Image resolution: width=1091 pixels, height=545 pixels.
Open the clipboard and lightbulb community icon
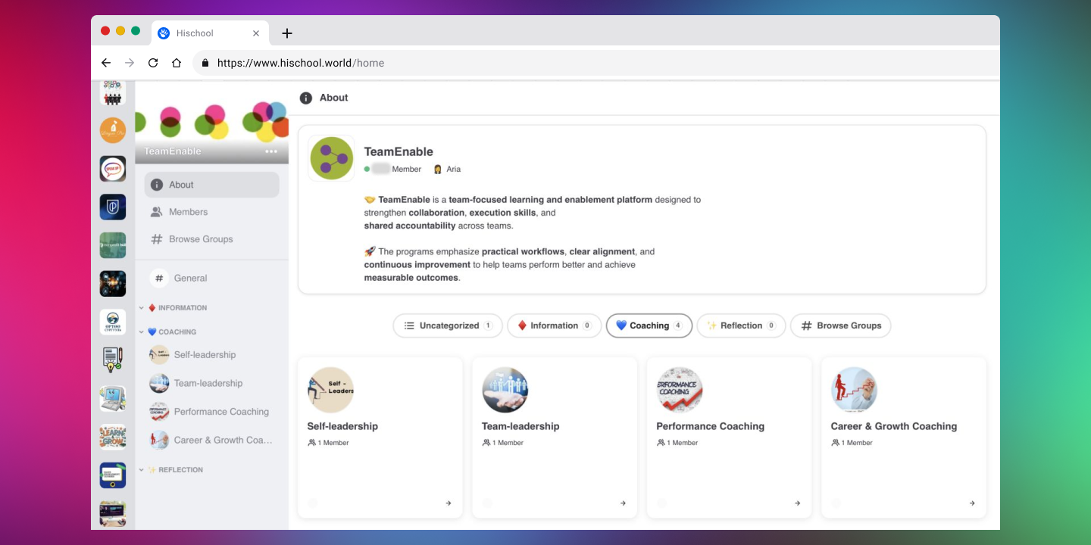(113, 360)
